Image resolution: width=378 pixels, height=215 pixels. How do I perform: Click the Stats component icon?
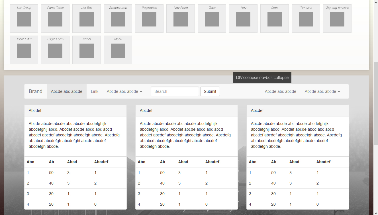[275, 19]
